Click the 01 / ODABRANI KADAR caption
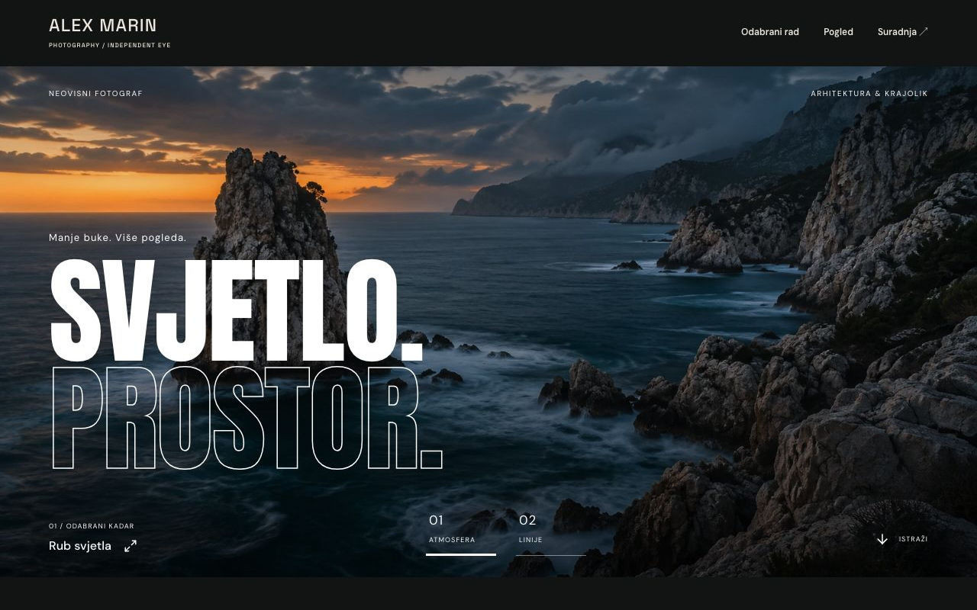Image resolution: width=977 pixels, height=610 pixels. pos(92,526)
